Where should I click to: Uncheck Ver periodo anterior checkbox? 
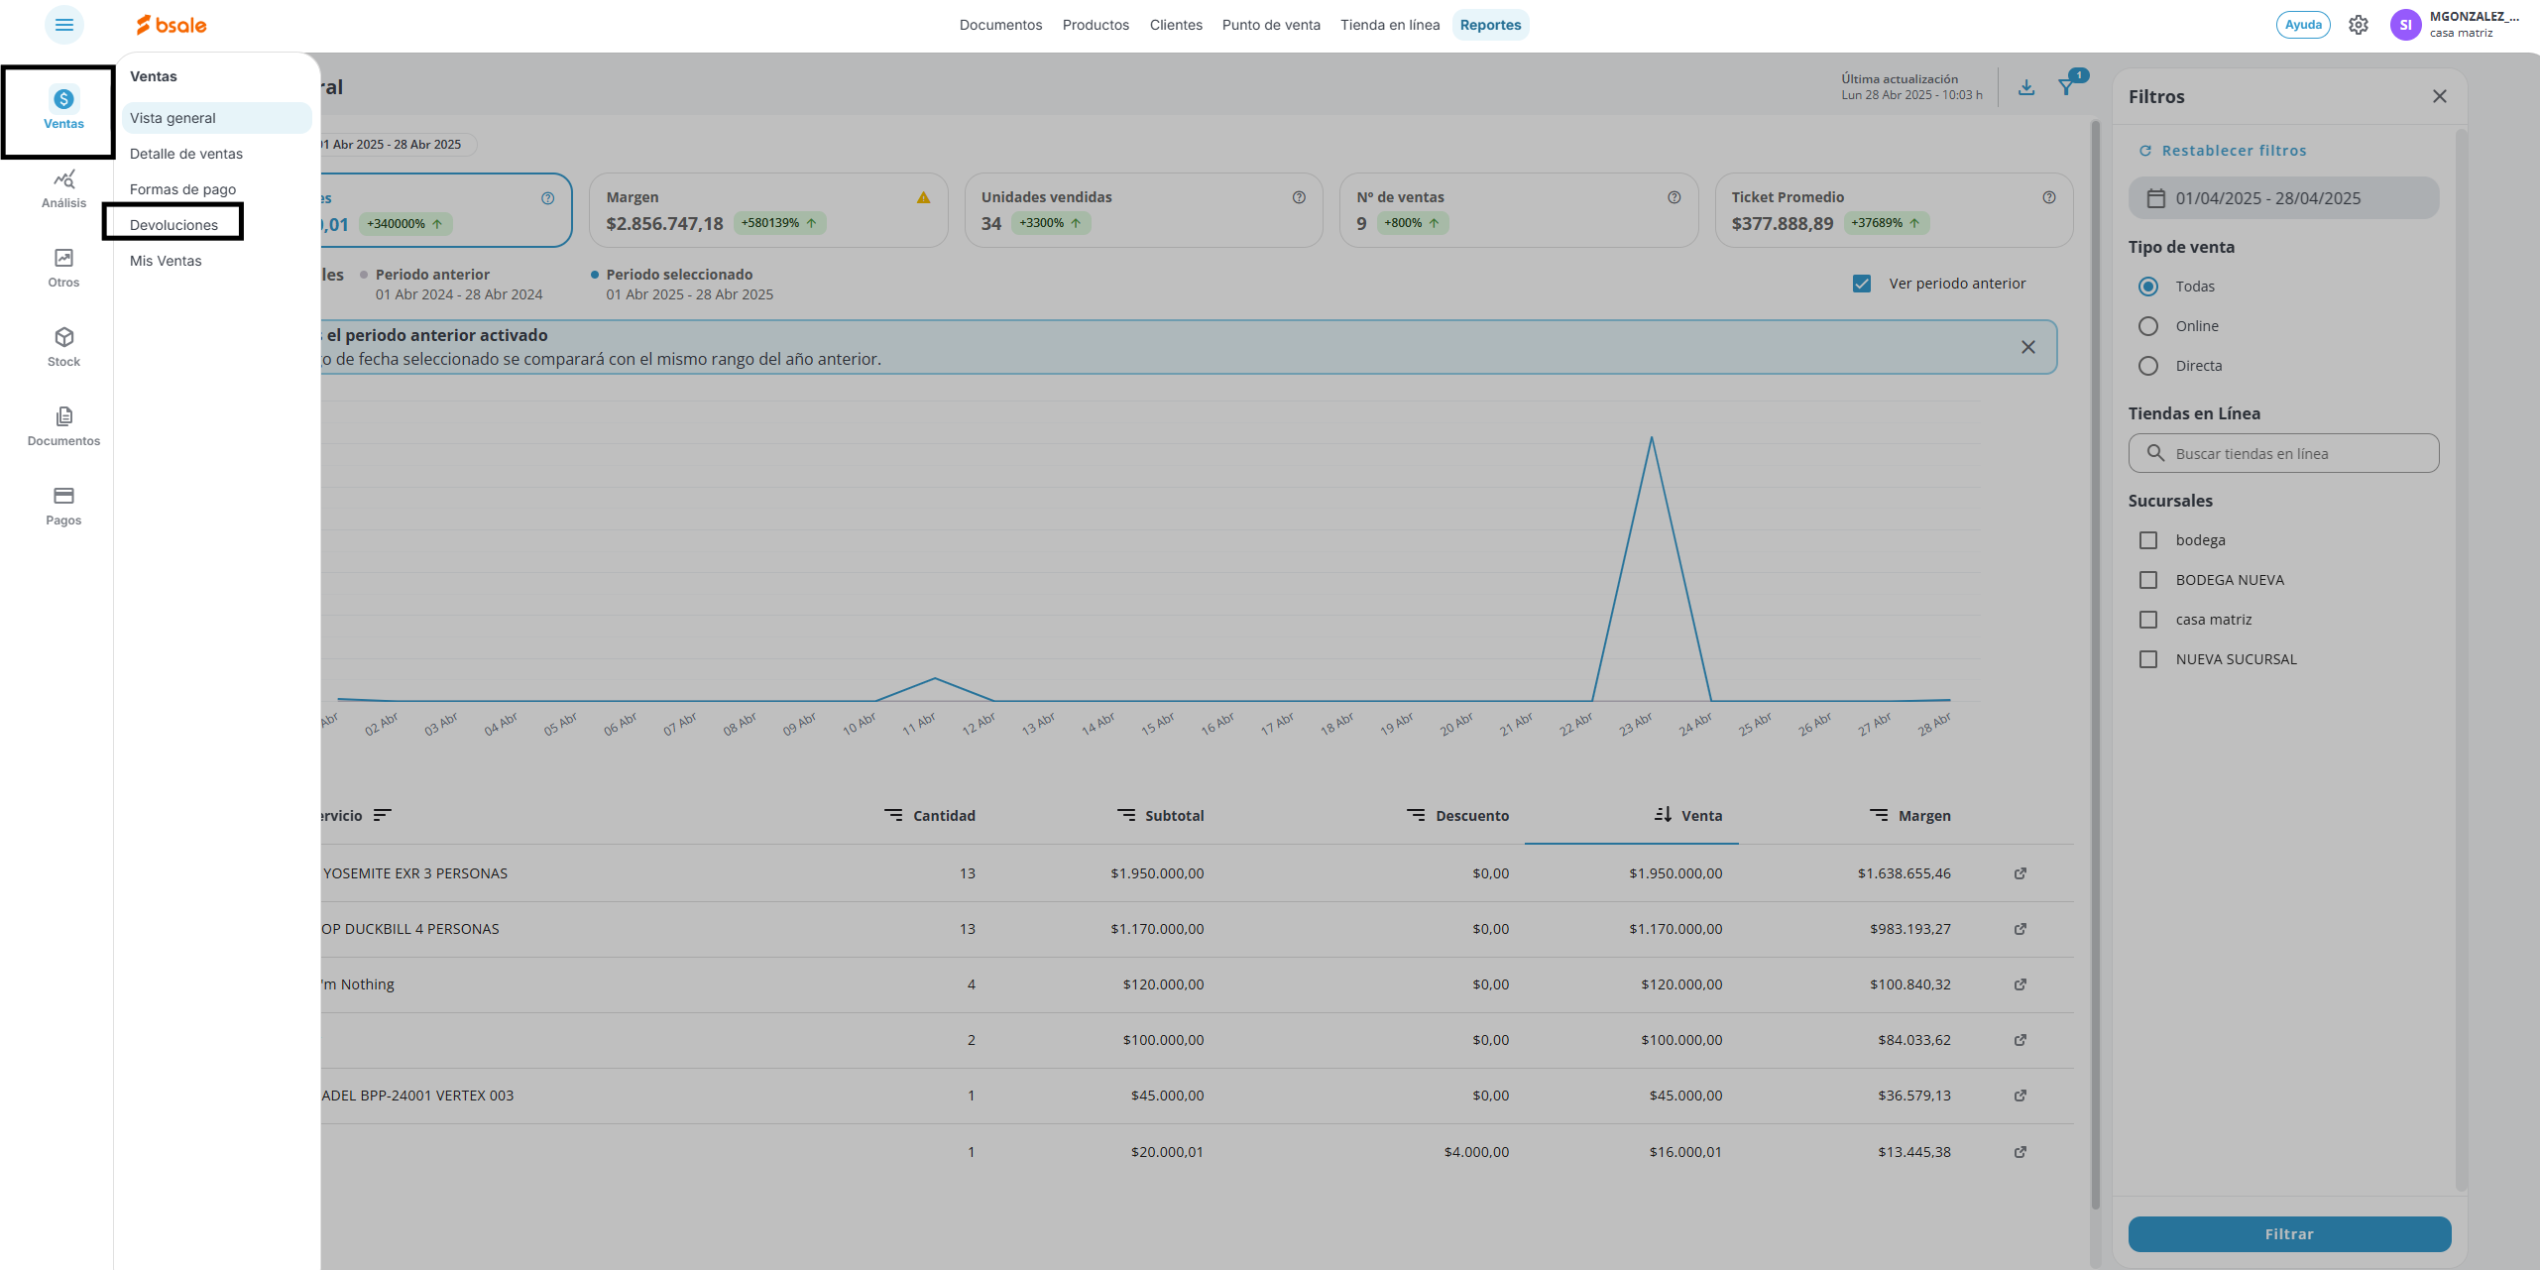point(1862,284)
